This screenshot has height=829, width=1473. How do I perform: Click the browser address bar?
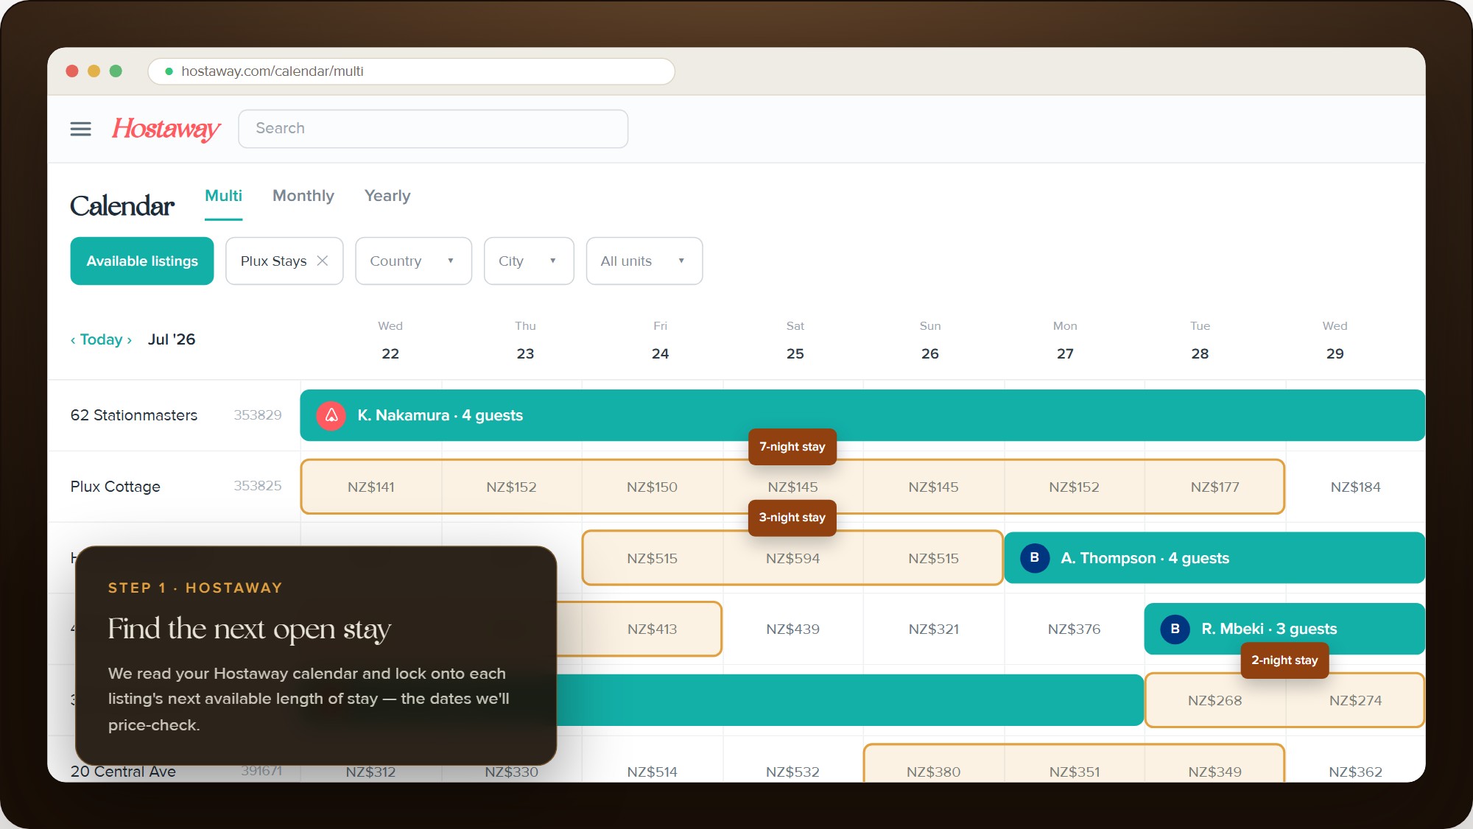[x=411, y=71]
